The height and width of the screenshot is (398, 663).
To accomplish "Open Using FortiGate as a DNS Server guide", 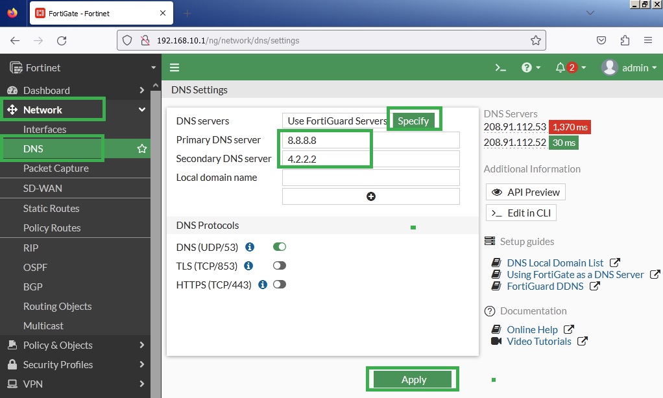I will [x=575, y=275].
